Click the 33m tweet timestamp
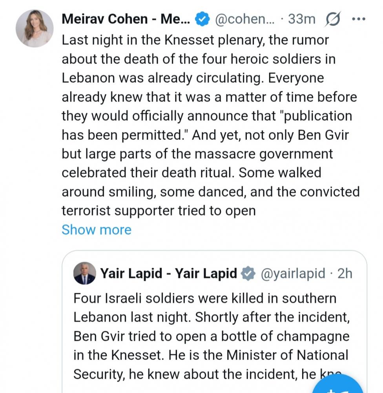 tap(301, 19)
